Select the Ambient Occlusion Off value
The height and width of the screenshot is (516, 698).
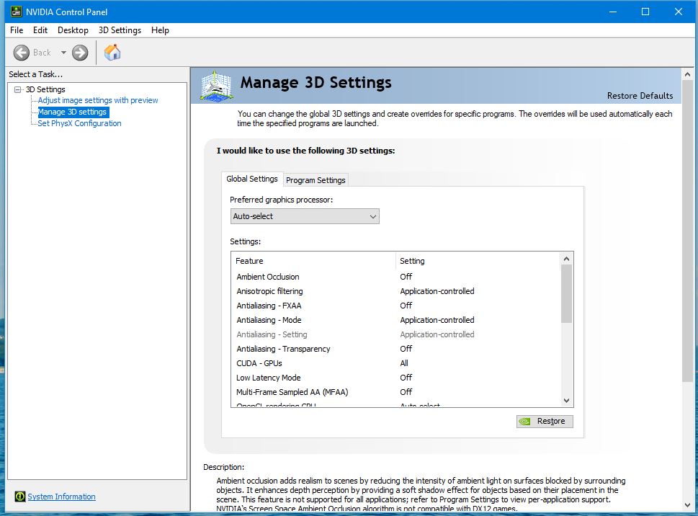coord(406,277)
